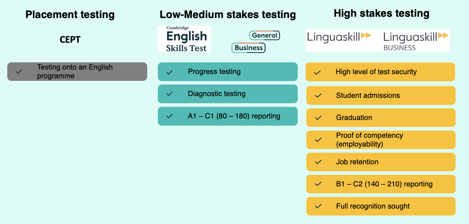
Task: Click the Business badge icon
Action: tap(248, 48)
